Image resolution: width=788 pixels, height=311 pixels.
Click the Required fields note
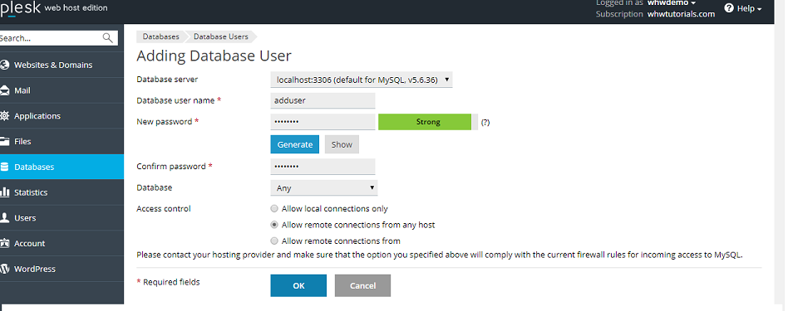pyautogui.click(x=169, y=283)
